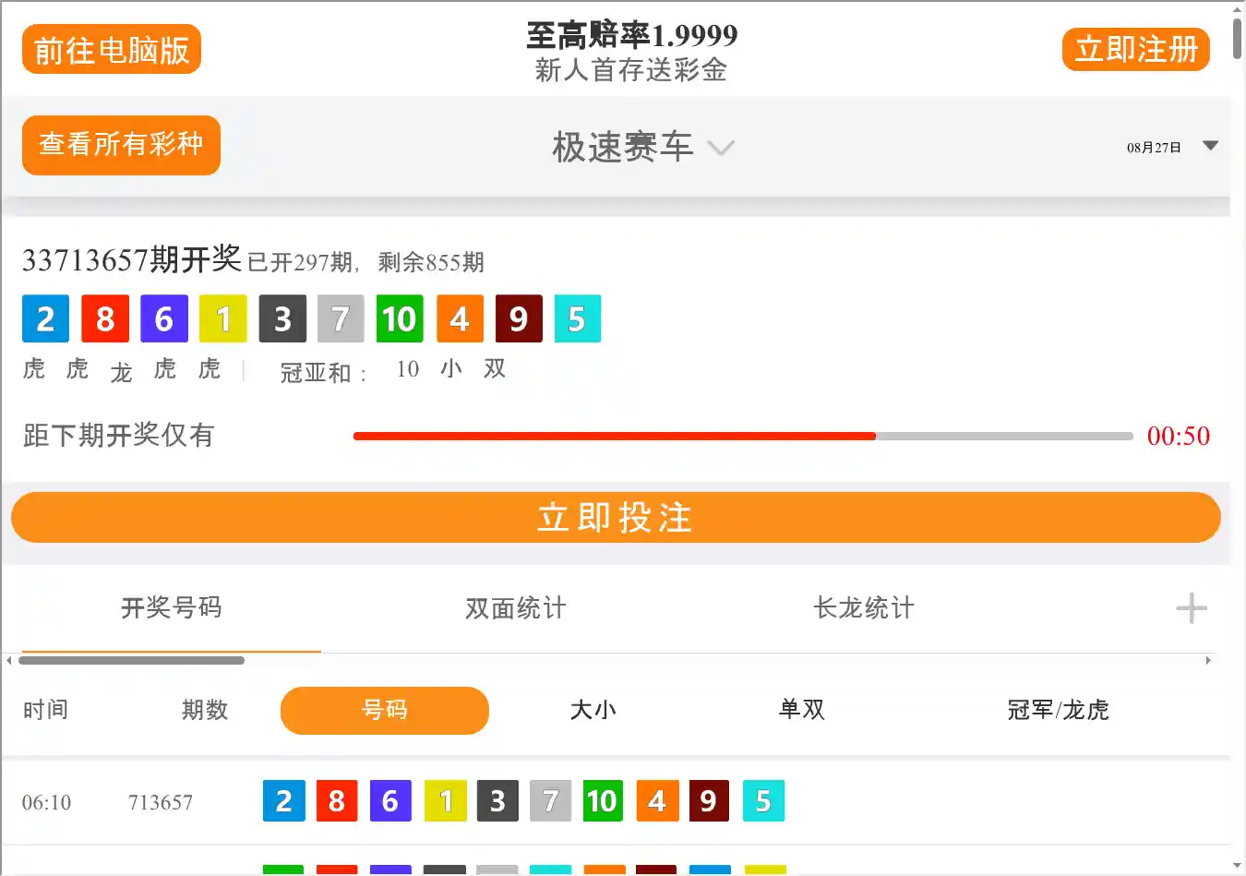Open the 开奖号码 tab
The image size is (1246, 876).
pos(171,608)
